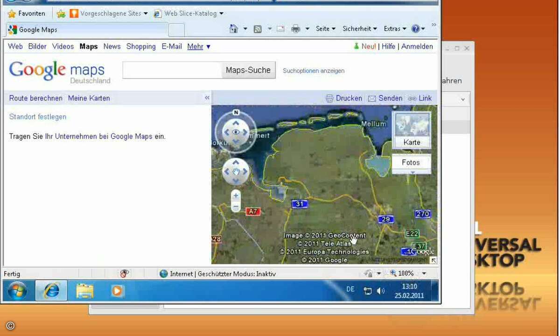Open the 100% zoom level control

point(407,273)
